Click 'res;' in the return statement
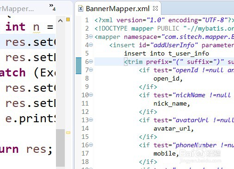The image size is (234, 169). tap(39, 150)
